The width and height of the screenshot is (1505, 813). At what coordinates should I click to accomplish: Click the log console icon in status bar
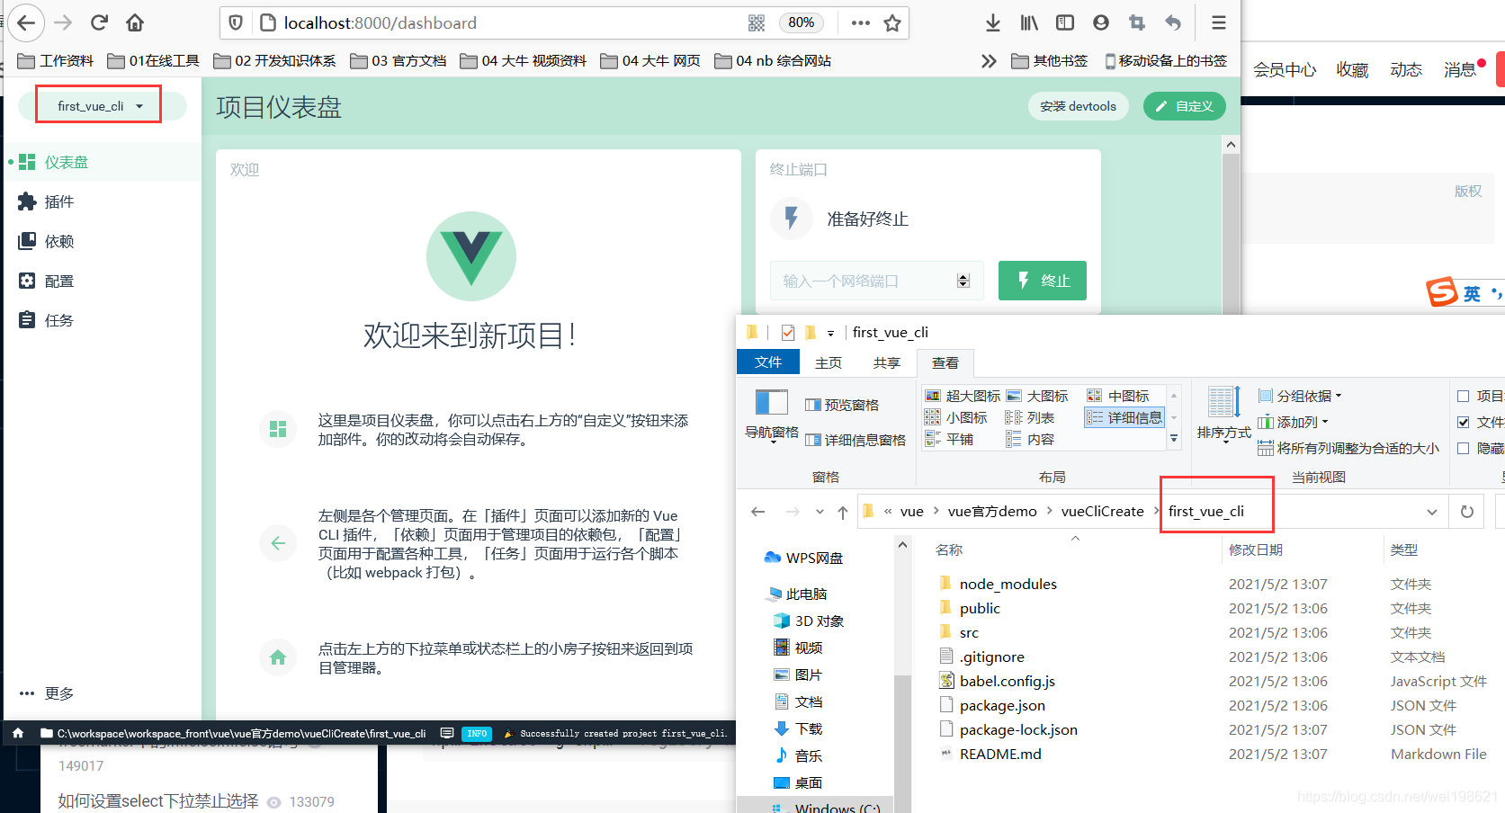click(447, 733)
